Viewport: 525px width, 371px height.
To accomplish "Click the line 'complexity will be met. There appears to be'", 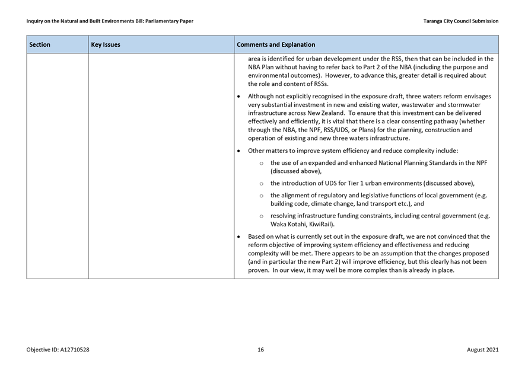I will point(368,253).
